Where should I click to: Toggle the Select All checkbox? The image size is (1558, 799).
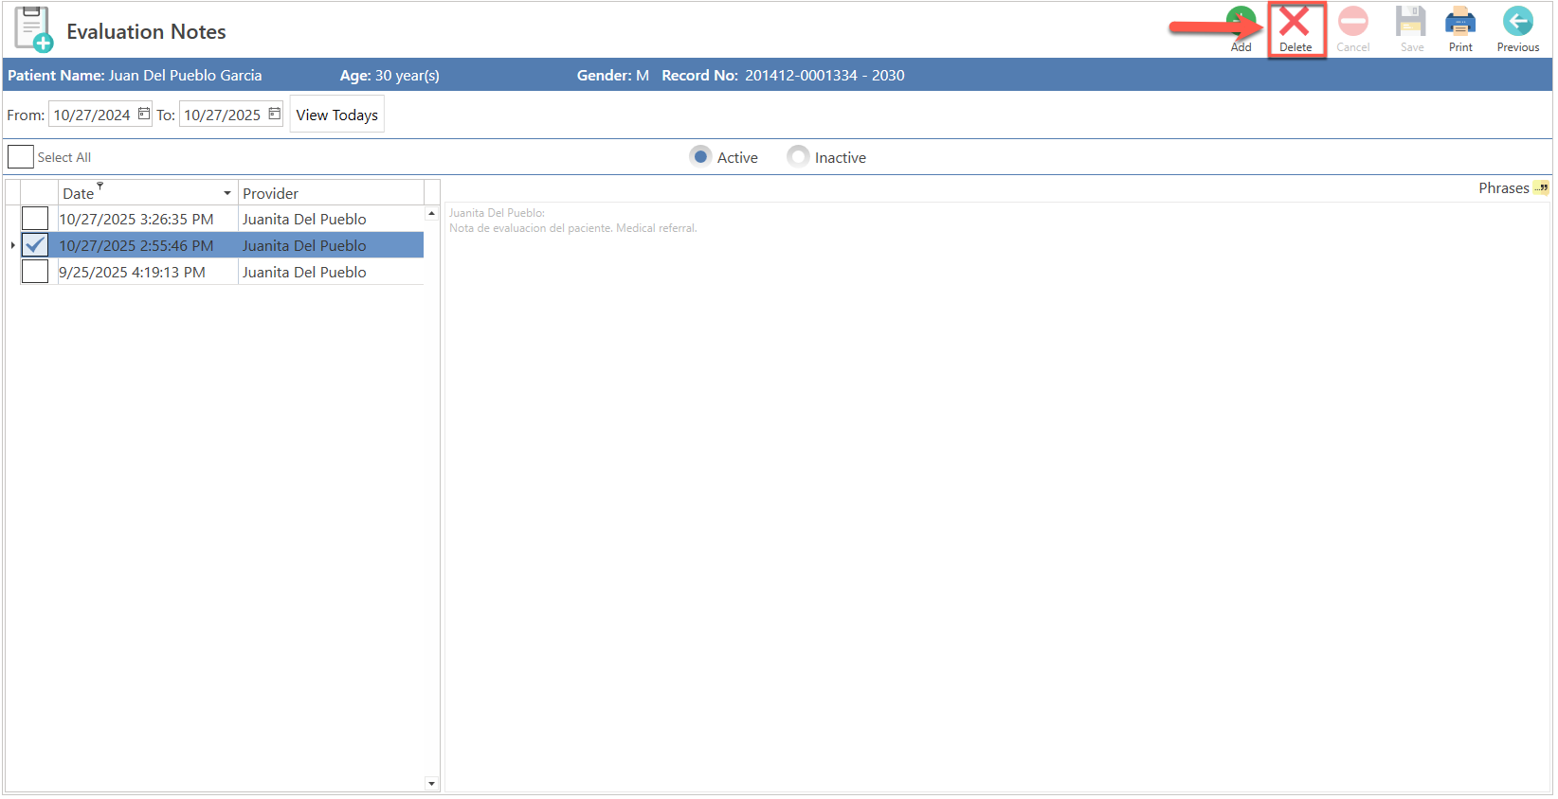pyautogui.click(x=21, y=157)
